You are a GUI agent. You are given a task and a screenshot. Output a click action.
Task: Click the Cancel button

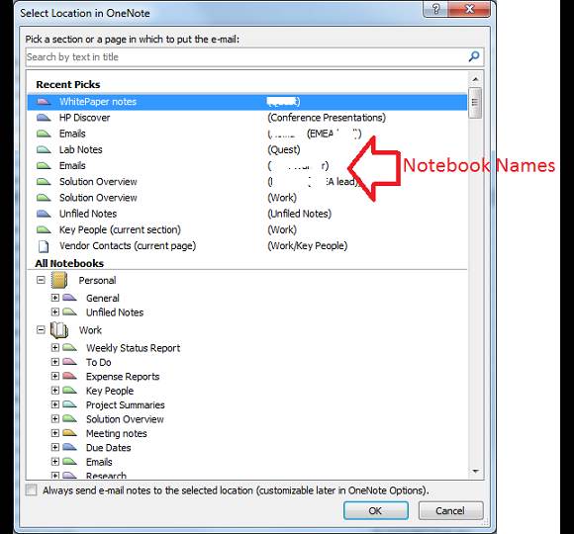click(x=450, y=510)
